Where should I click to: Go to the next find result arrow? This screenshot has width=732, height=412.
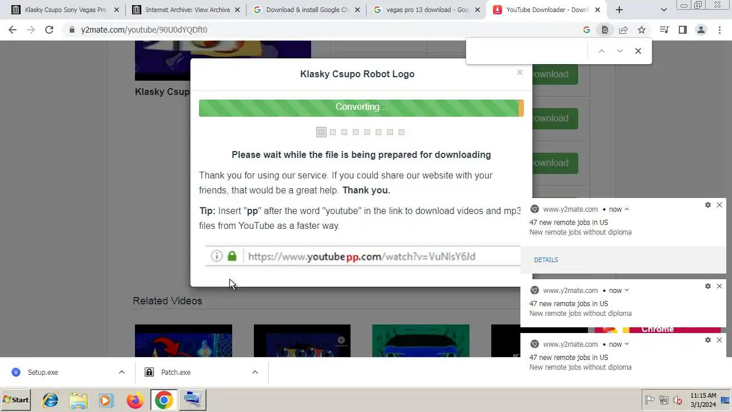pyautogui.click(x=619, y=51)
